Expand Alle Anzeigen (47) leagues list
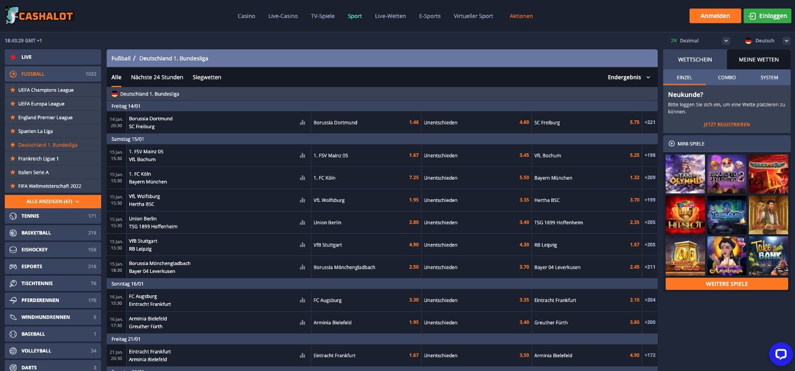 coord(53,201)
